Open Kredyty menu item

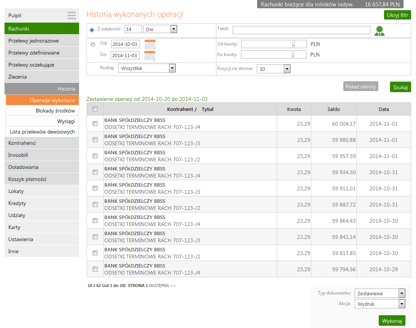42,203
